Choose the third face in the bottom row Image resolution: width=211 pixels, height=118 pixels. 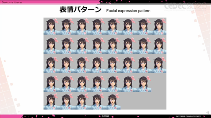tap(82, 101)
